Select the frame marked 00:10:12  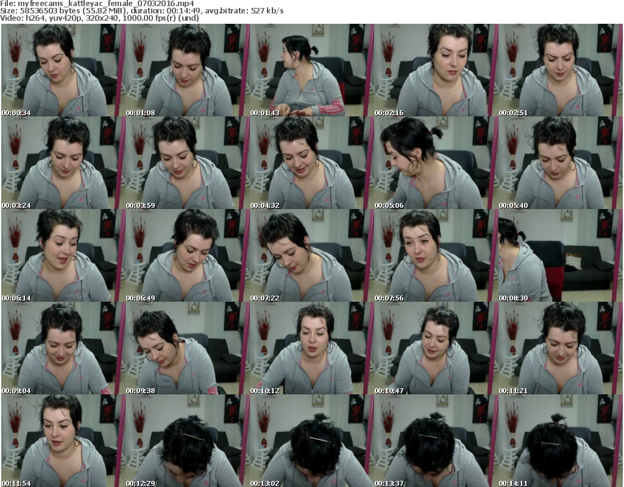pos(311,349)
